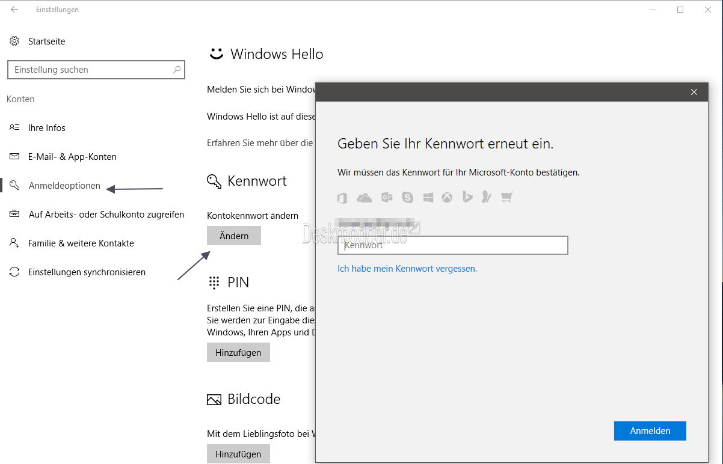This screenshot has height=464, width=723.
Task: Click the MSN butterfly icon in the dialog
Action: [x=487, y=197]
